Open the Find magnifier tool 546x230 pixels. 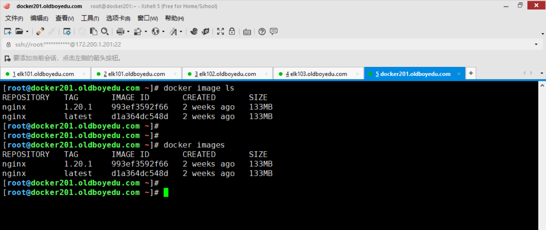tap(105, 32)
